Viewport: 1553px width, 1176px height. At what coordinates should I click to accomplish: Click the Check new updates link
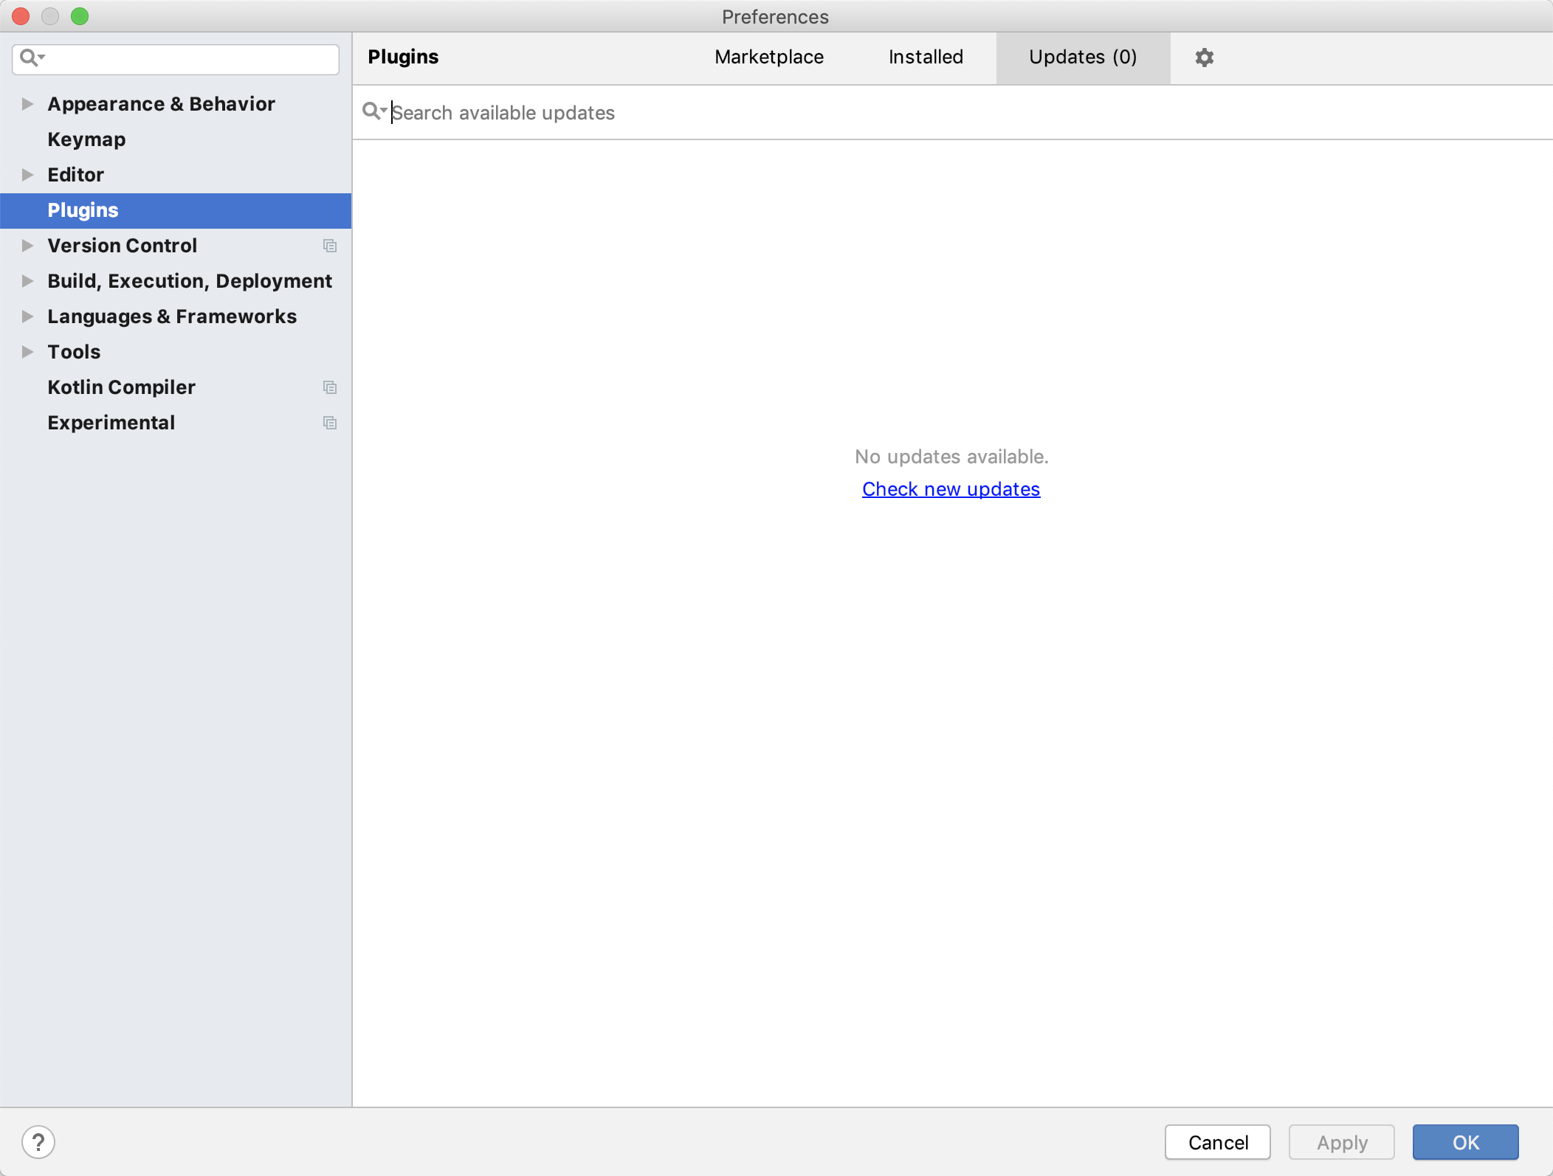coord(951,489)
